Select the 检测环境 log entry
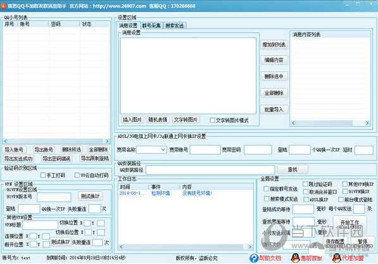The width and height of the screenshot is (378, 264). (161, 193)
